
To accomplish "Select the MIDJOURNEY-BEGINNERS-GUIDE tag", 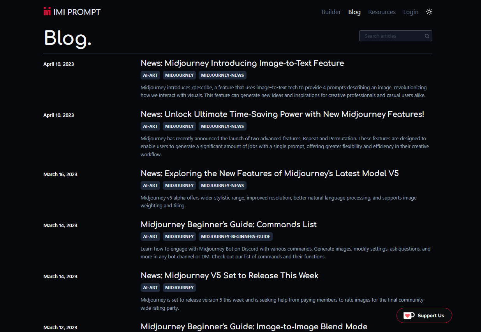I will click(236, 237).
